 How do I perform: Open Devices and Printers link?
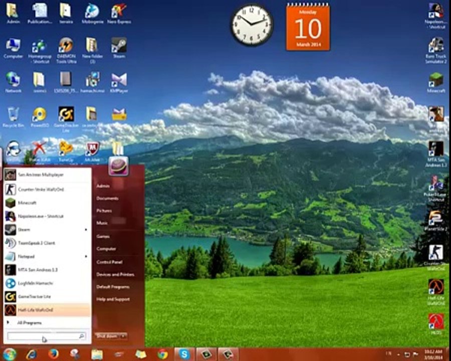pyautogui.click(x=115, y=274)
